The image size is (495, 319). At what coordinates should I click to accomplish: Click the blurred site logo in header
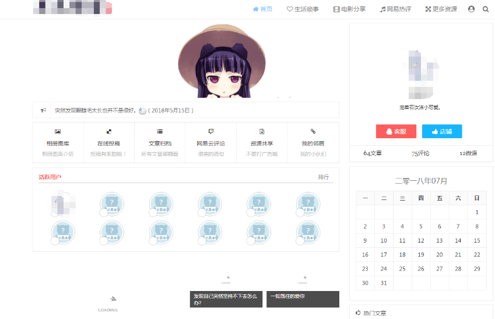(73, 7)
